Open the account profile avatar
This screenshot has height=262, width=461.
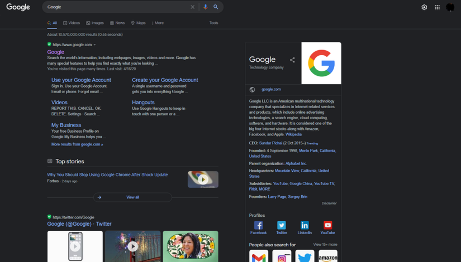pyautogui.click(x=450, y=7)
